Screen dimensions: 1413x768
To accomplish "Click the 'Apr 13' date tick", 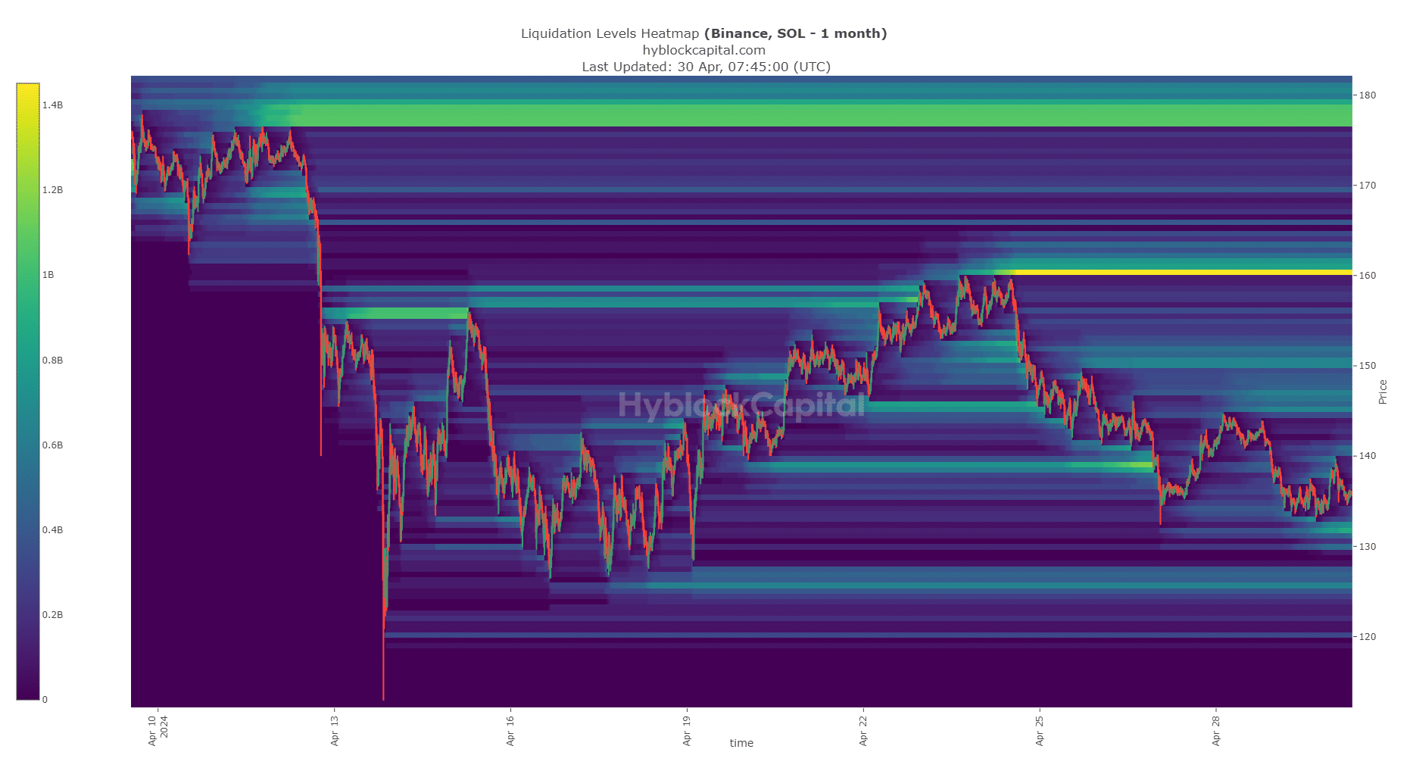I will coord(335,730).
